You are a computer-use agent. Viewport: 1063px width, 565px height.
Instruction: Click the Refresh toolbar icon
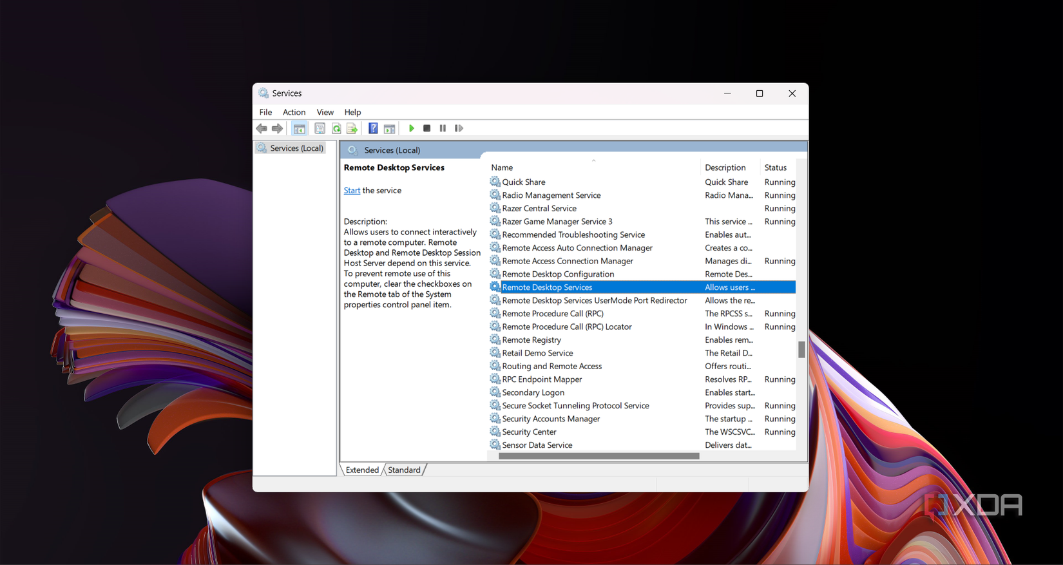click(x=336, y=129)
